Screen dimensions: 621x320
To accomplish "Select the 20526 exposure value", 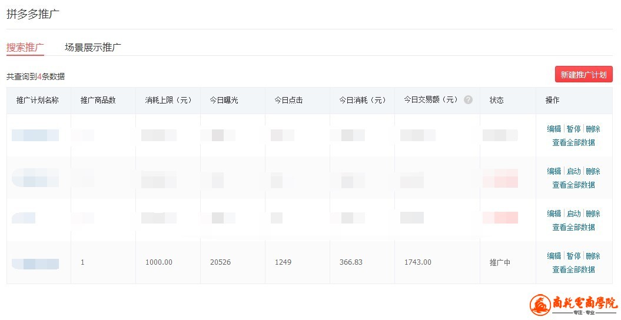I will [220, 262].
